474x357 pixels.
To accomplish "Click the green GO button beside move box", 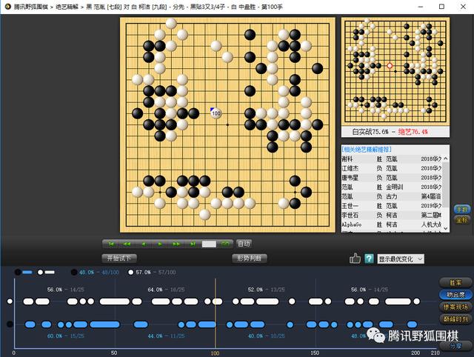I will click(225, 244).
